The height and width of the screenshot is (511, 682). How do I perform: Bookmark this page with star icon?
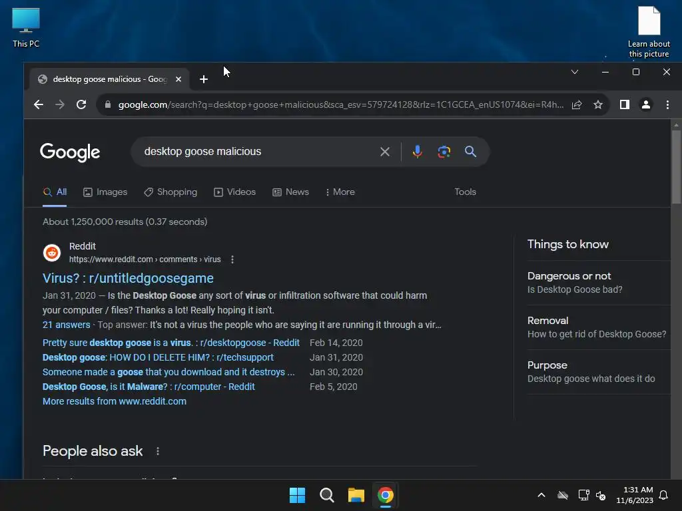[x=598, y=104]
